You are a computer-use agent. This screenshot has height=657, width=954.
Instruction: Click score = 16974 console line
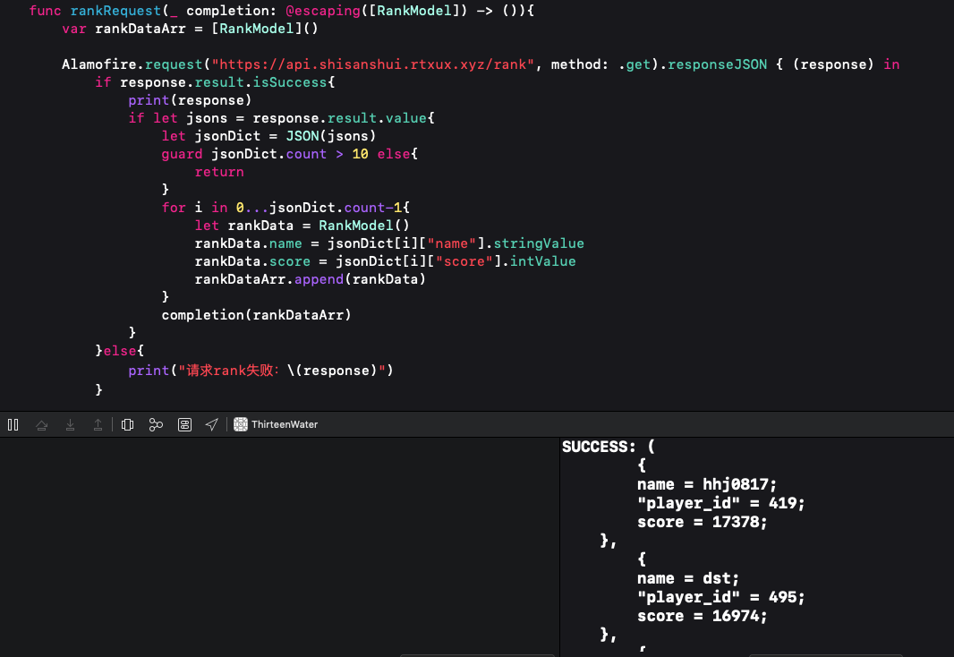[x=703, y=616]
